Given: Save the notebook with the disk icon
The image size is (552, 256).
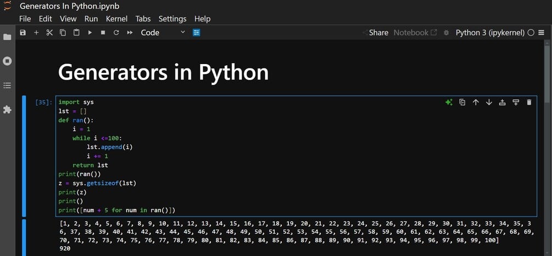Looking at the screenshot, I should pyautogui.click(x=23, y=33).
